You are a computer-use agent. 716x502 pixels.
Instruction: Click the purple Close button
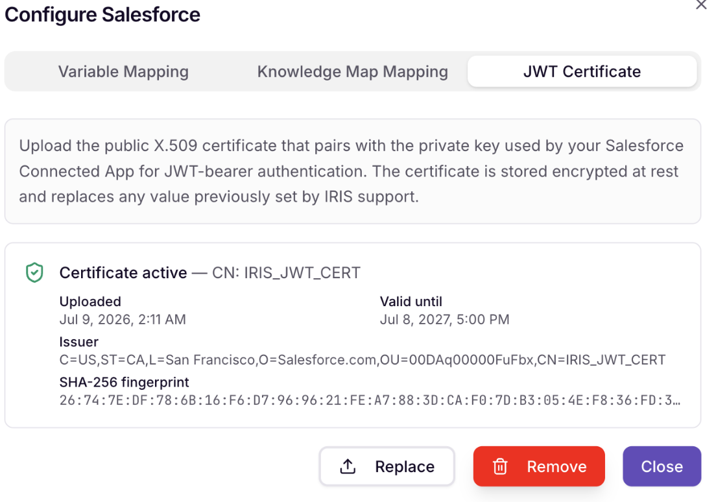662,466
